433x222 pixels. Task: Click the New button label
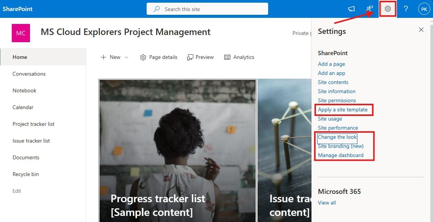115,57
